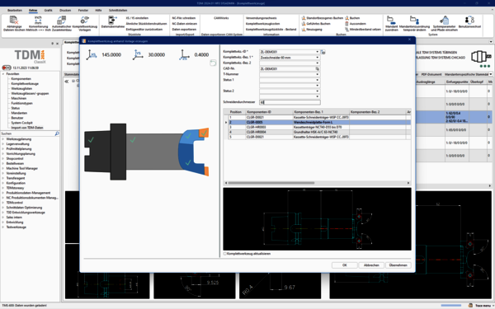
Task: Start Automatischer Zusammenbau
Action: pos(62,20)
